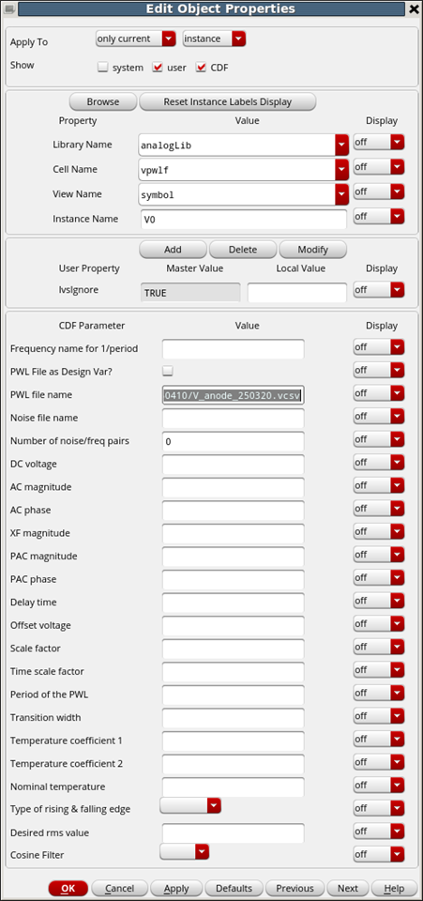The height and width of the screenshot is (901, 423).
Task: Close the Edit Object Properties window
Action: pos(414,8)
